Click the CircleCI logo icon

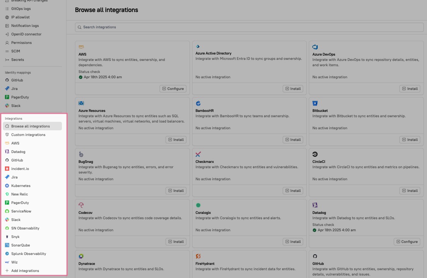click(315, 154)
